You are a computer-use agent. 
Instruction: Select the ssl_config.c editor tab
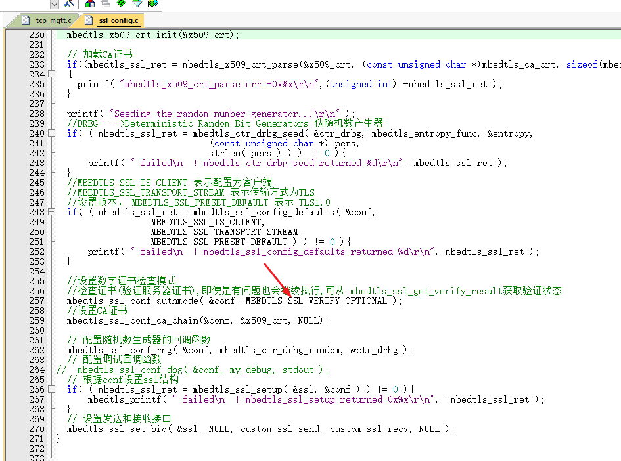(x=118, y=20)
